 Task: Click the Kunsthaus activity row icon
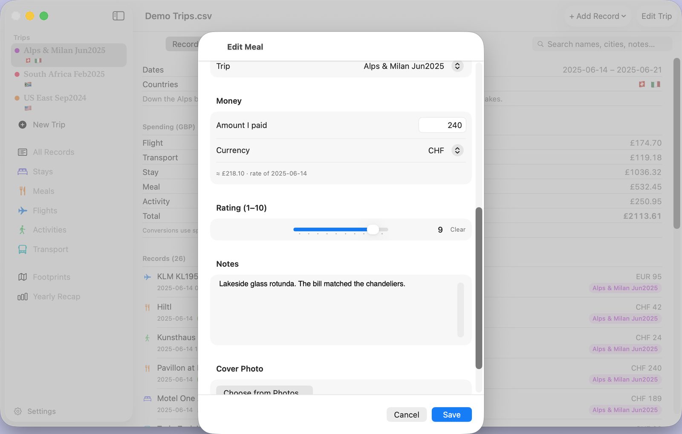click(147, 338)
